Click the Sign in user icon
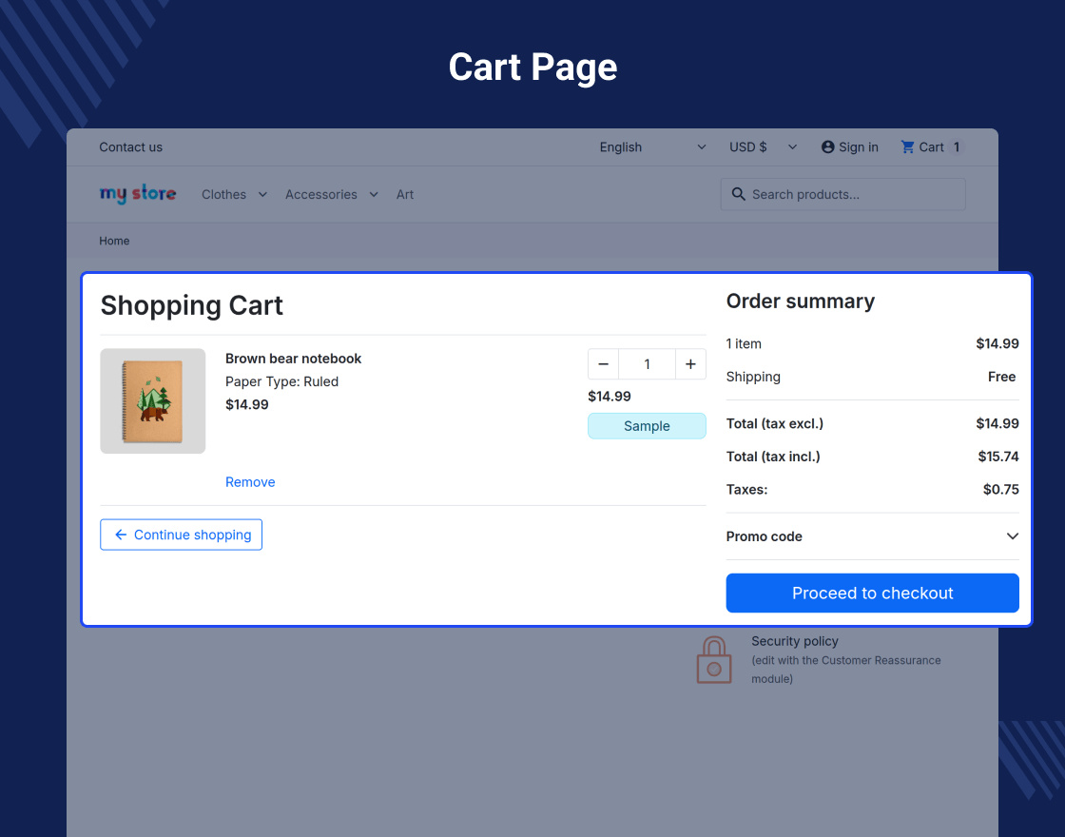The width and height of the screenshot is (1065, 837). (x=827, y=146)
